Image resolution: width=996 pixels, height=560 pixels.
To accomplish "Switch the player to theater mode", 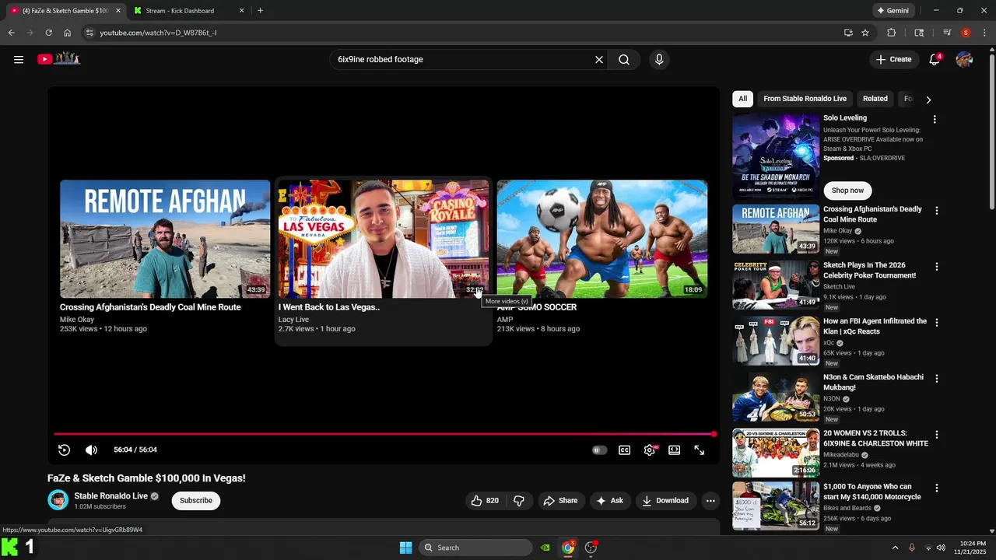I will tap(675, 450).
